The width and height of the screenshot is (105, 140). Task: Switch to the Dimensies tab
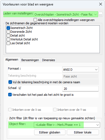pyautogui.click(x=49, y=60)
